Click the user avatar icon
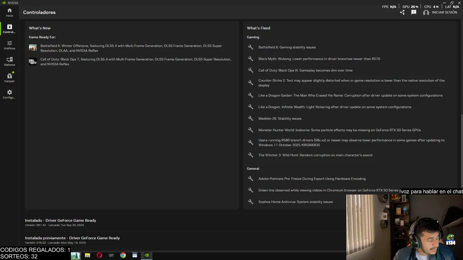The image size is (463, 260). (x=426, y=13)
